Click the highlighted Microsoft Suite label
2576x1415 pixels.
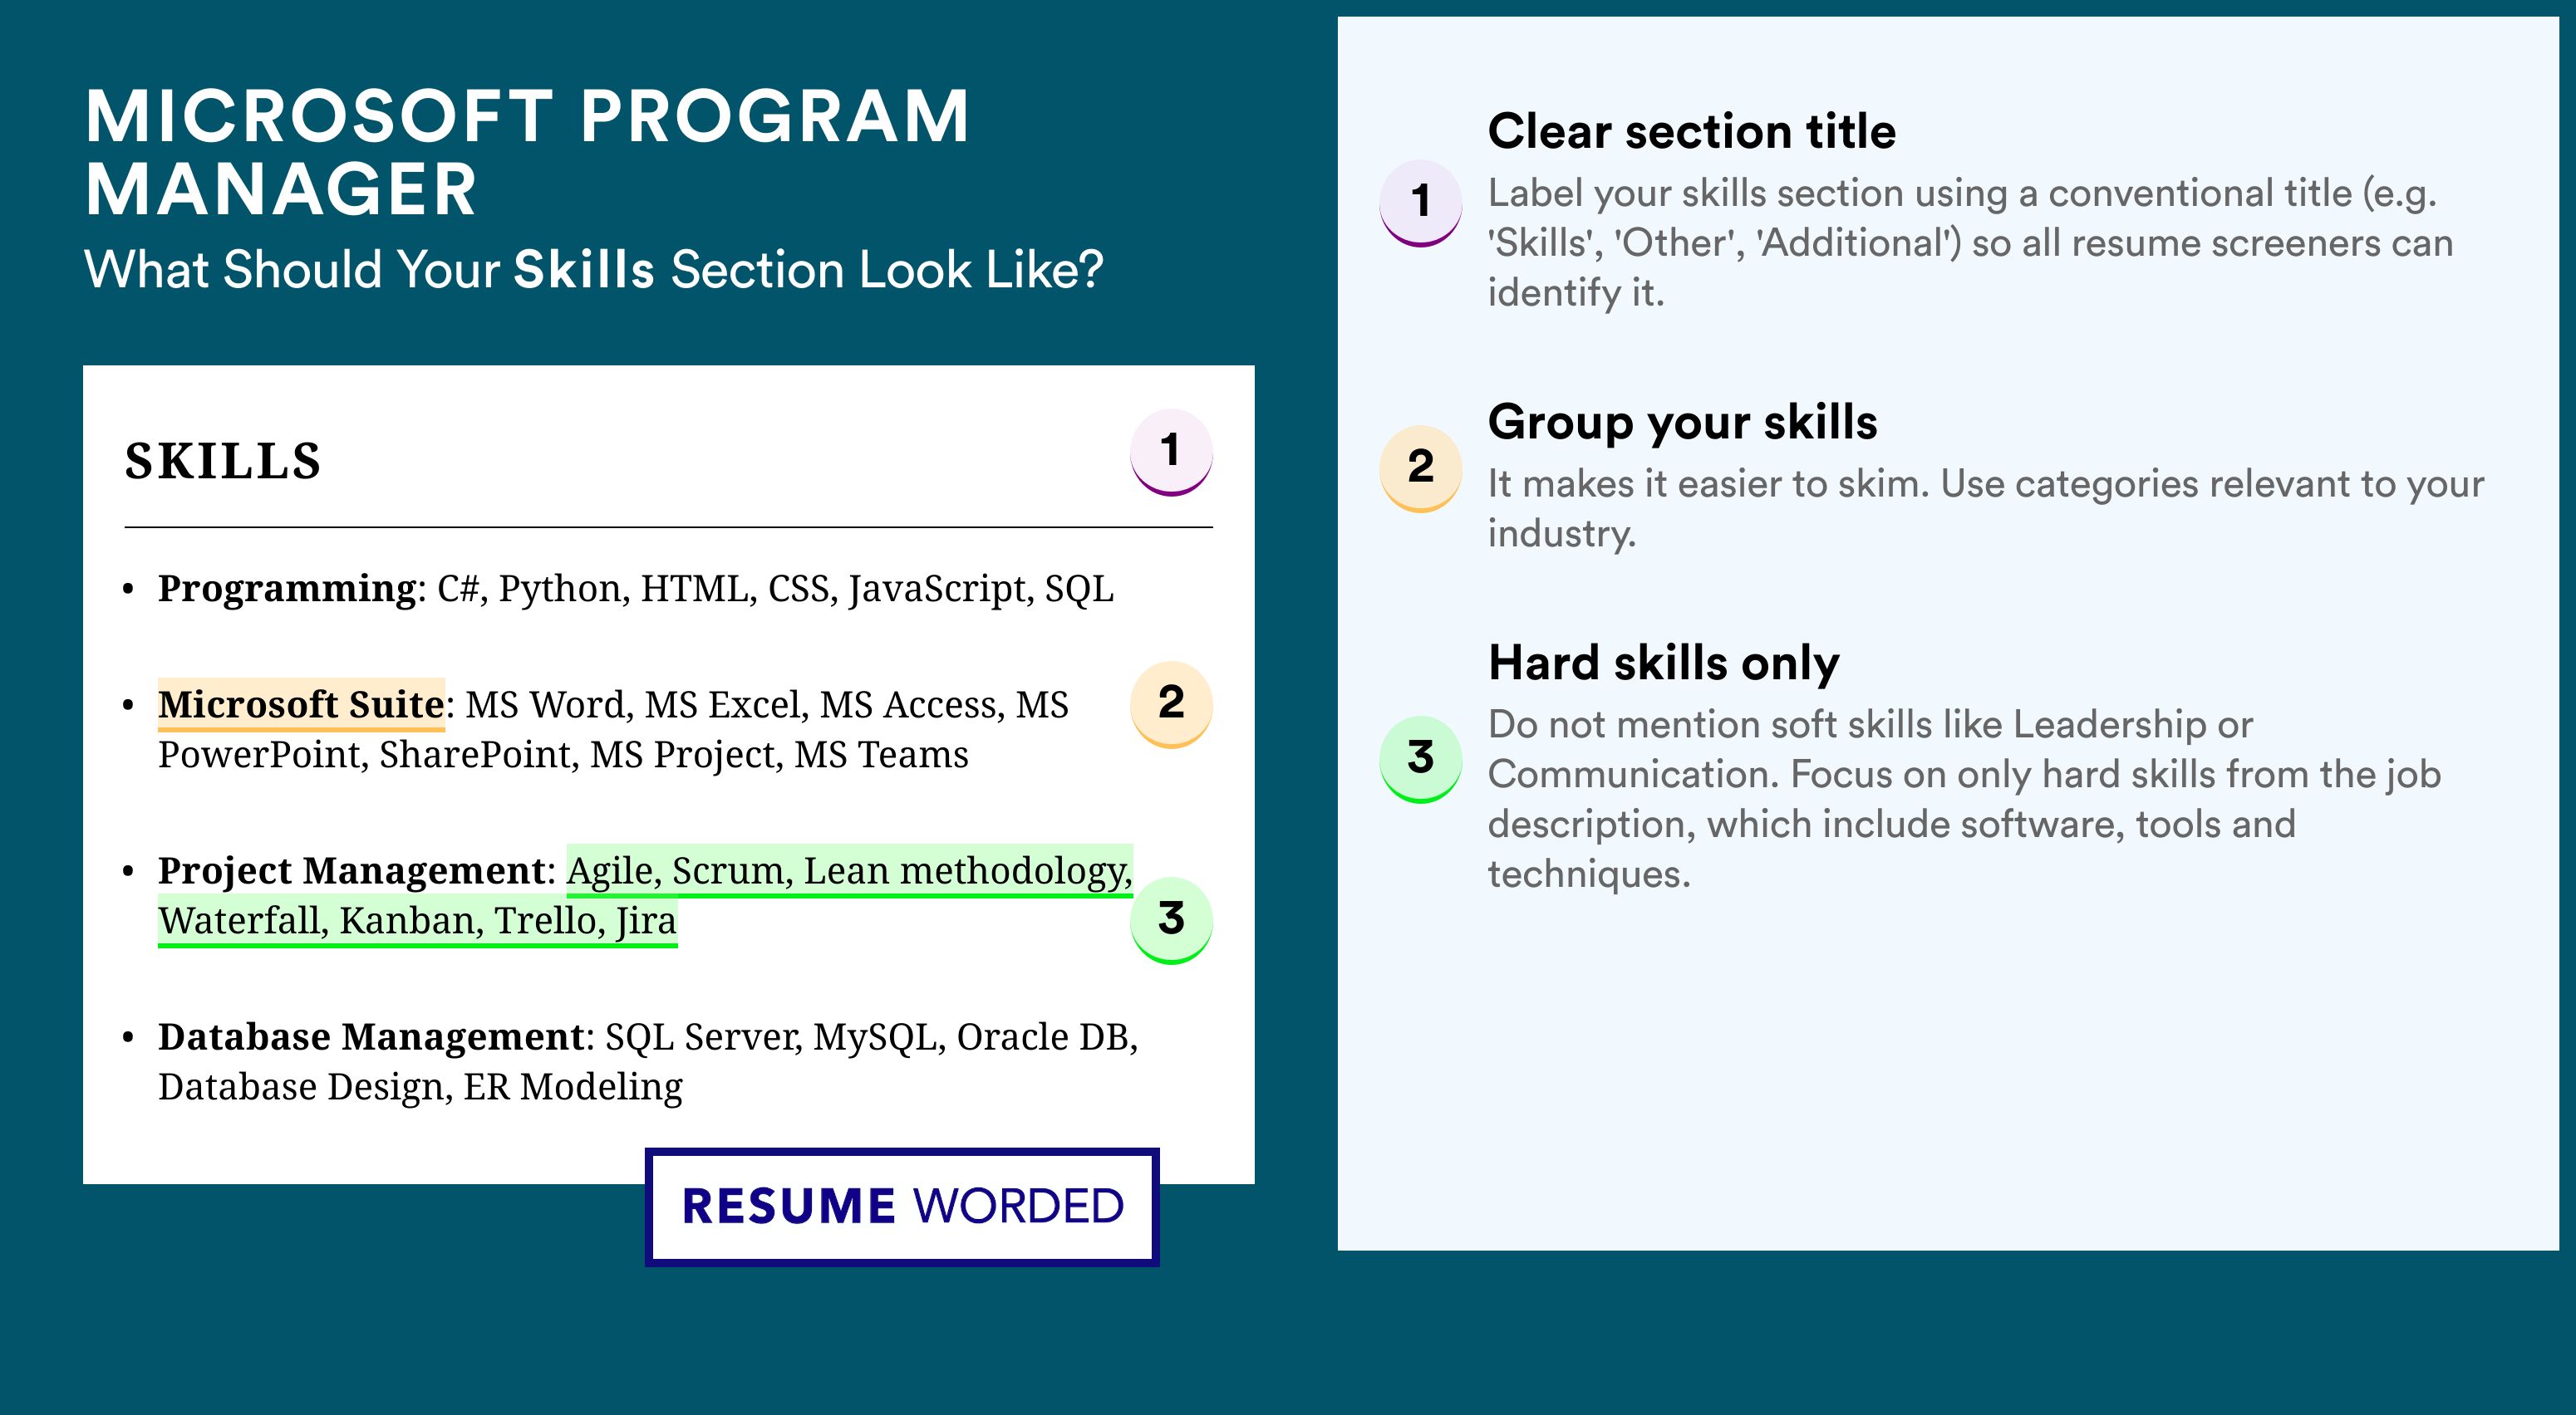coord(301,704)
